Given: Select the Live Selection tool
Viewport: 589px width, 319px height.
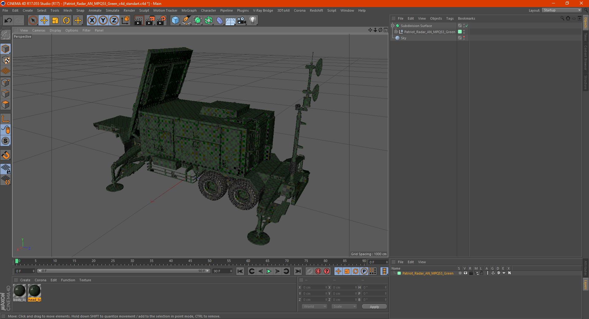Looking at the screenshot, I should pos(33,21).
